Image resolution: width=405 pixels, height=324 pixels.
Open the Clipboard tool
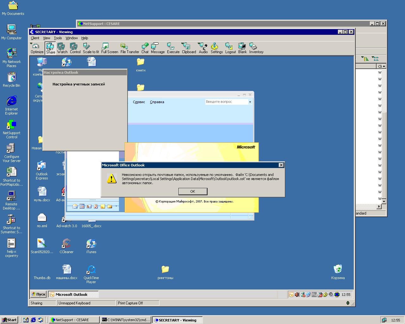189,48
